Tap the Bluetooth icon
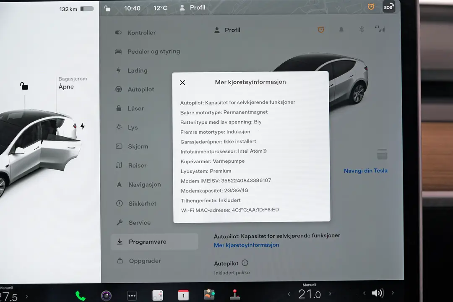Viewport: 453px width, 302px height. [x=362, y=29]
